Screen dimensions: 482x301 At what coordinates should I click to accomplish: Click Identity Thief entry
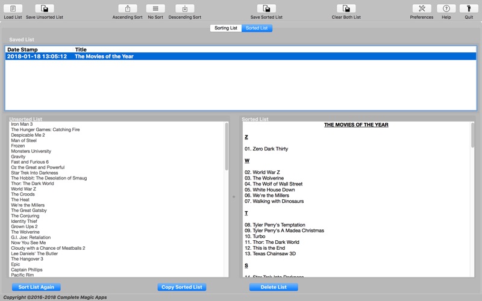pyautogui.click(x=24, y=221)
